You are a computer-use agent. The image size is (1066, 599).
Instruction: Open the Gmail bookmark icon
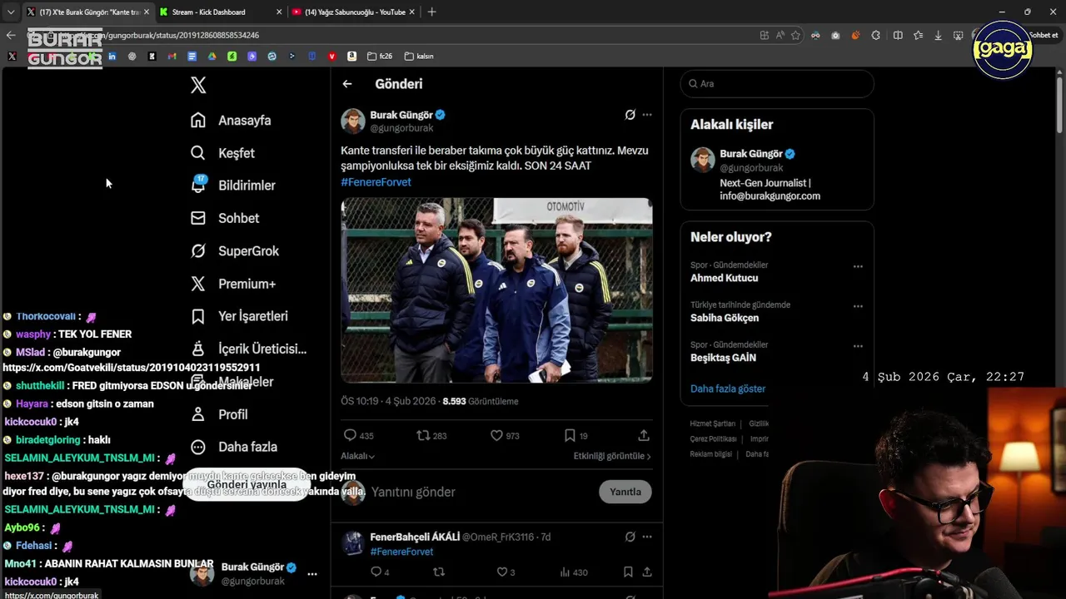(x=172, y=57)
